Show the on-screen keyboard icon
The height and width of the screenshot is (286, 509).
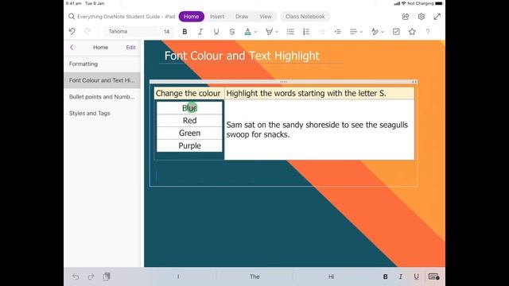click(433, 276)
